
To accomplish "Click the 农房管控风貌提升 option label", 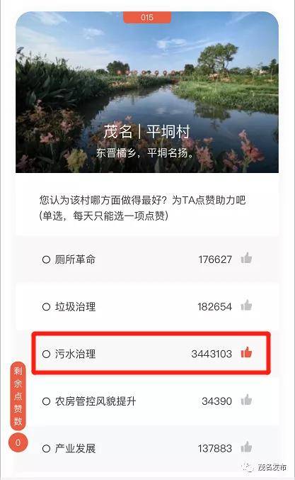I will (96, 401).
